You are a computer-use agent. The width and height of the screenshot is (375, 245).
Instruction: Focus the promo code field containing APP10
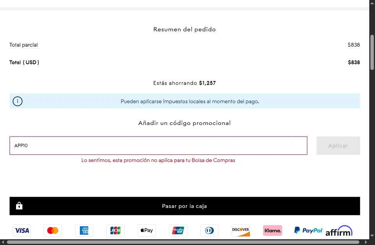pos(158,146)
